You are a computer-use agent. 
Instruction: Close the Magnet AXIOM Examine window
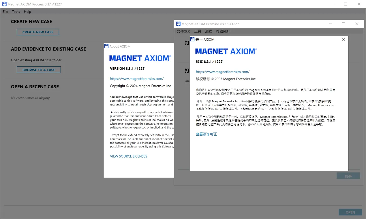click(357, 24)
